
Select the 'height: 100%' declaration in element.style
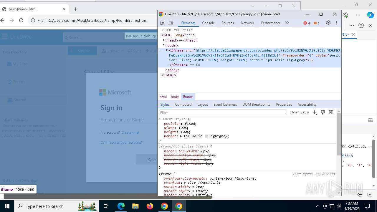pyautogui.click(x=177, y=132)
